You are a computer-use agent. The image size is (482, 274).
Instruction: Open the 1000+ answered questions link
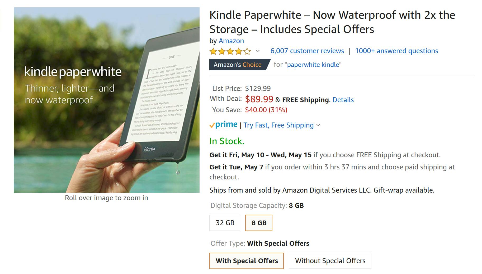pos(396,51)
